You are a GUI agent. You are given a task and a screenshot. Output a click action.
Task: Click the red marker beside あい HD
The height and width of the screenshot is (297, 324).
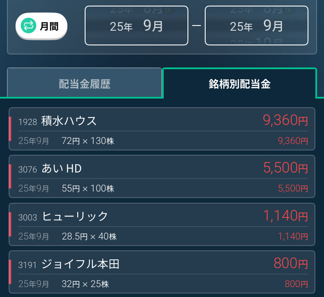click(x=10, y=176)
